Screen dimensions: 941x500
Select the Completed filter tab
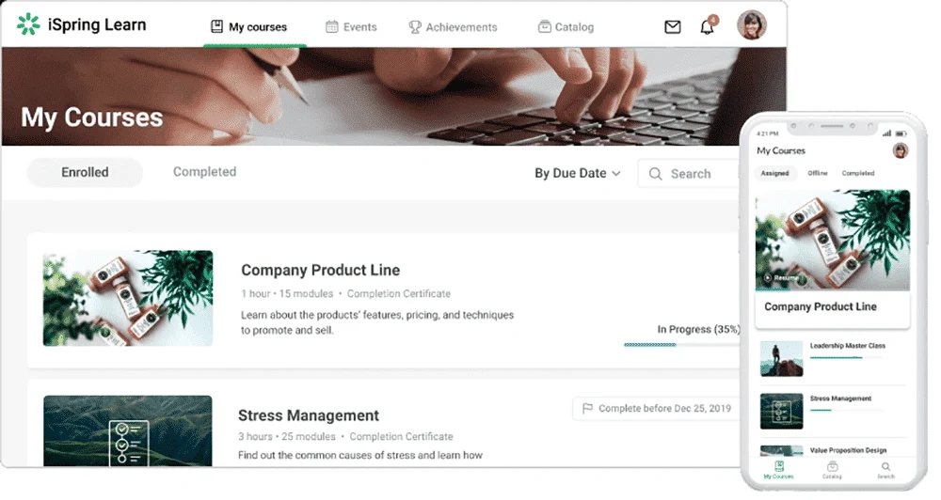click(204, 171)
